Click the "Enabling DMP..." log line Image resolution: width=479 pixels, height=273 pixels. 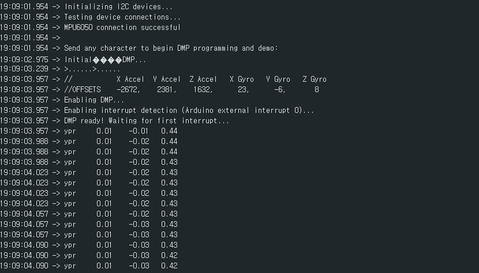tap(94, 100)
